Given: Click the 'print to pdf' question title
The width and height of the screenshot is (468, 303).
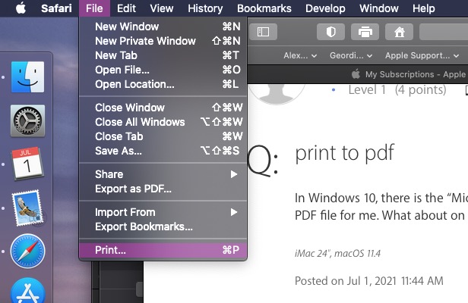Looking at the screenshot, I should tap(345, 154).
